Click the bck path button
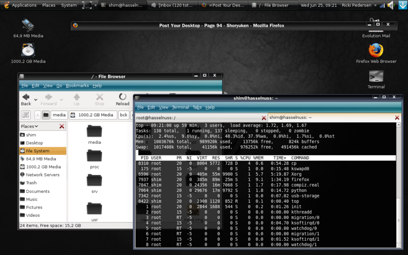 123,115
